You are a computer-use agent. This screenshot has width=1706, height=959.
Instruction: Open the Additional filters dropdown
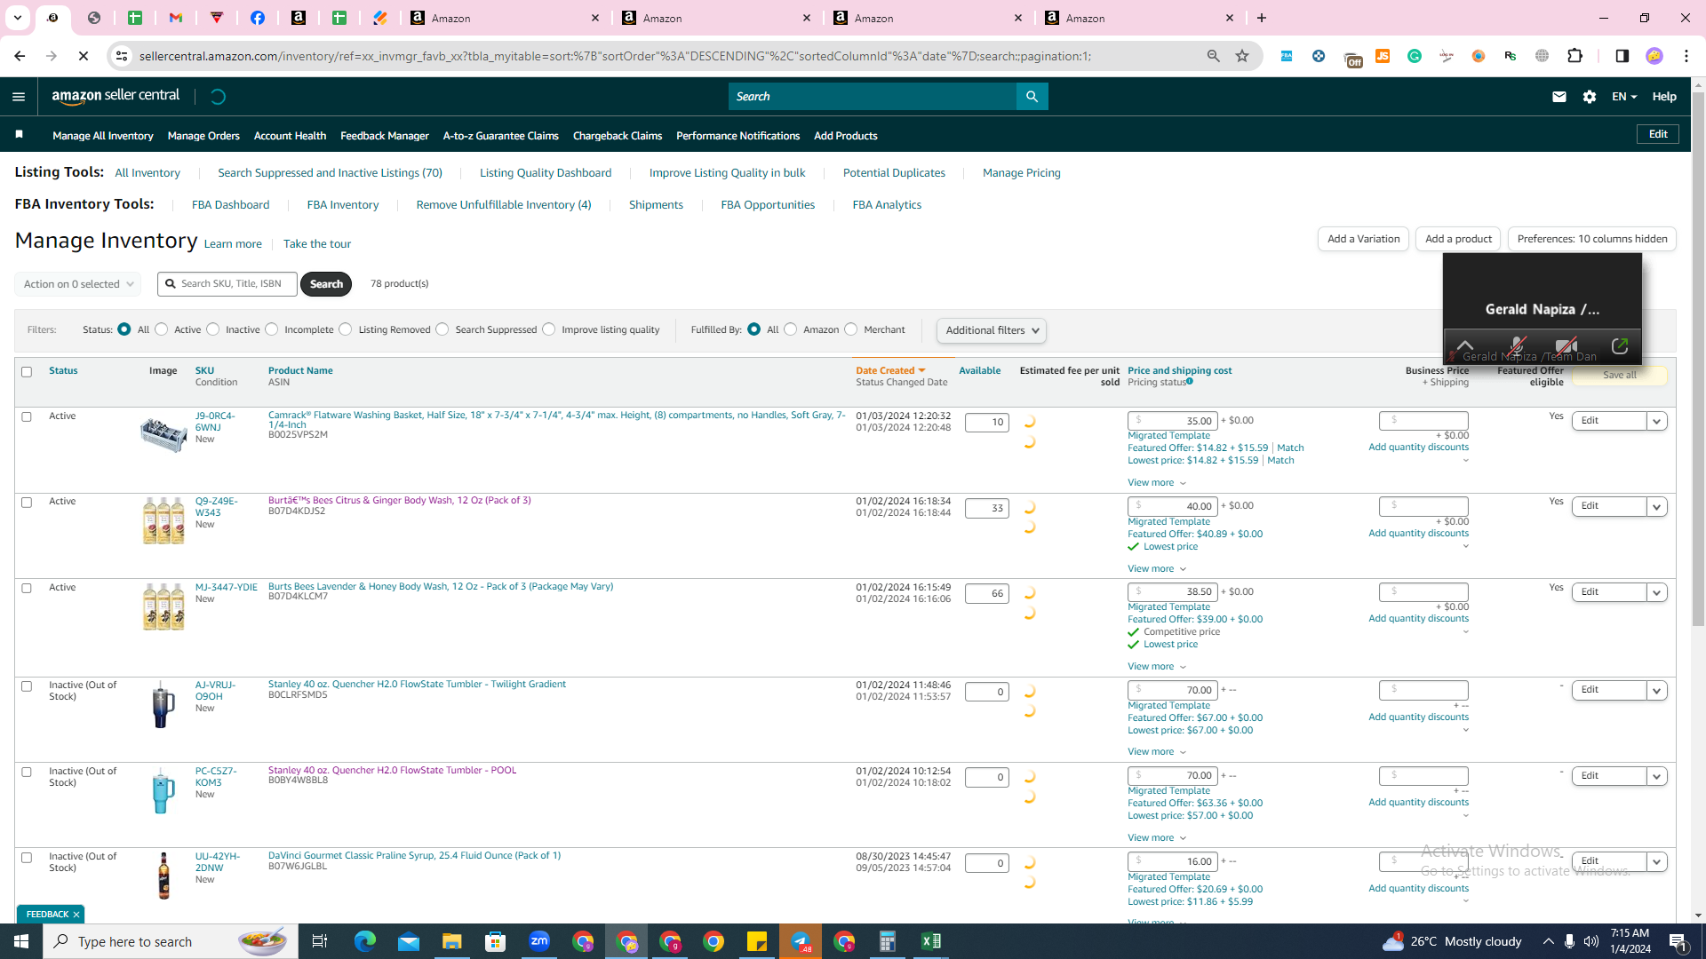point(991,330)
